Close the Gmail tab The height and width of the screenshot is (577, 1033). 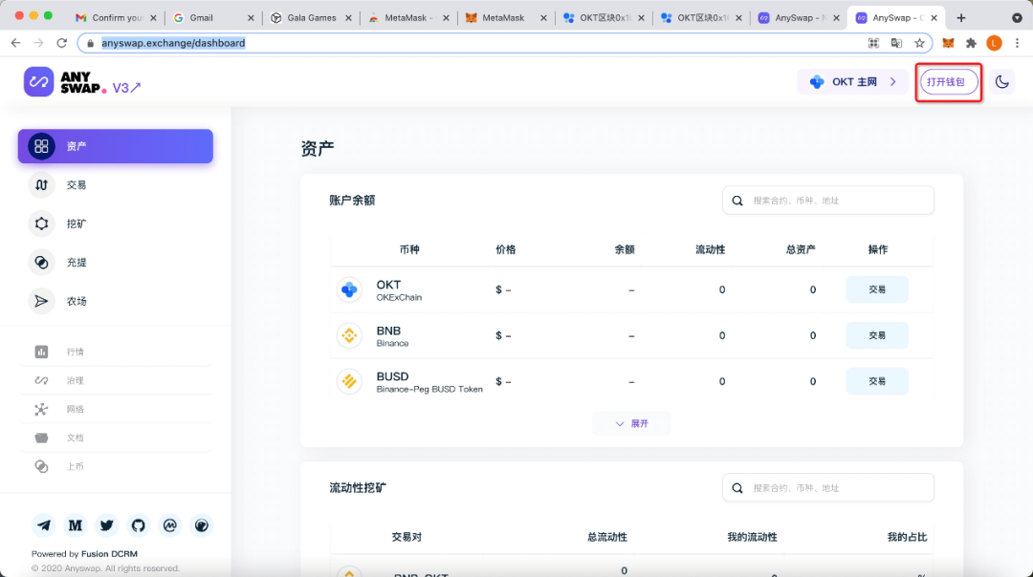point(251,18)
